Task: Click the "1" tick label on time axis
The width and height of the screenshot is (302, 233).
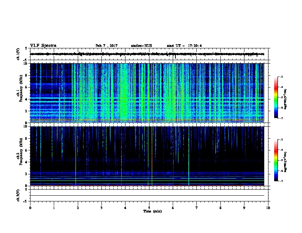Action: pyautogui.click(x=54, y=208)
